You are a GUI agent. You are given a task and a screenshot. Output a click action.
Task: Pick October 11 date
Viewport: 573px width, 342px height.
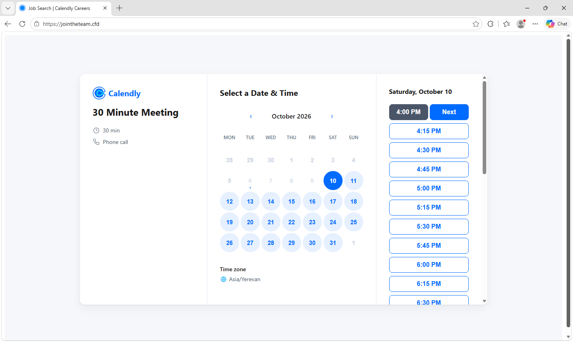tap(354, 181)
